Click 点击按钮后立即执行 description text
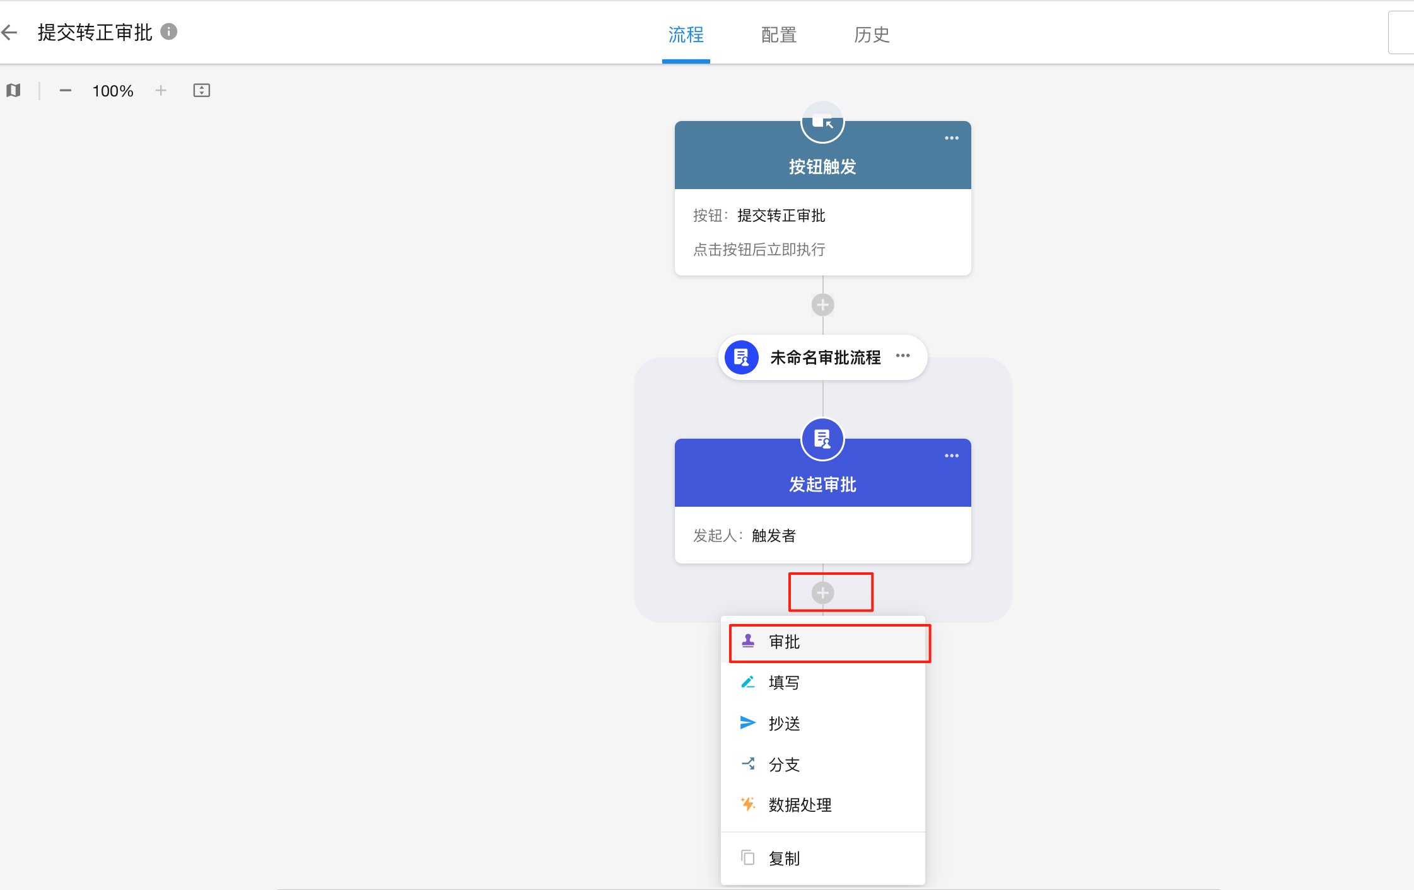Viewport: 1414px width, 890px height. [759, 250]
